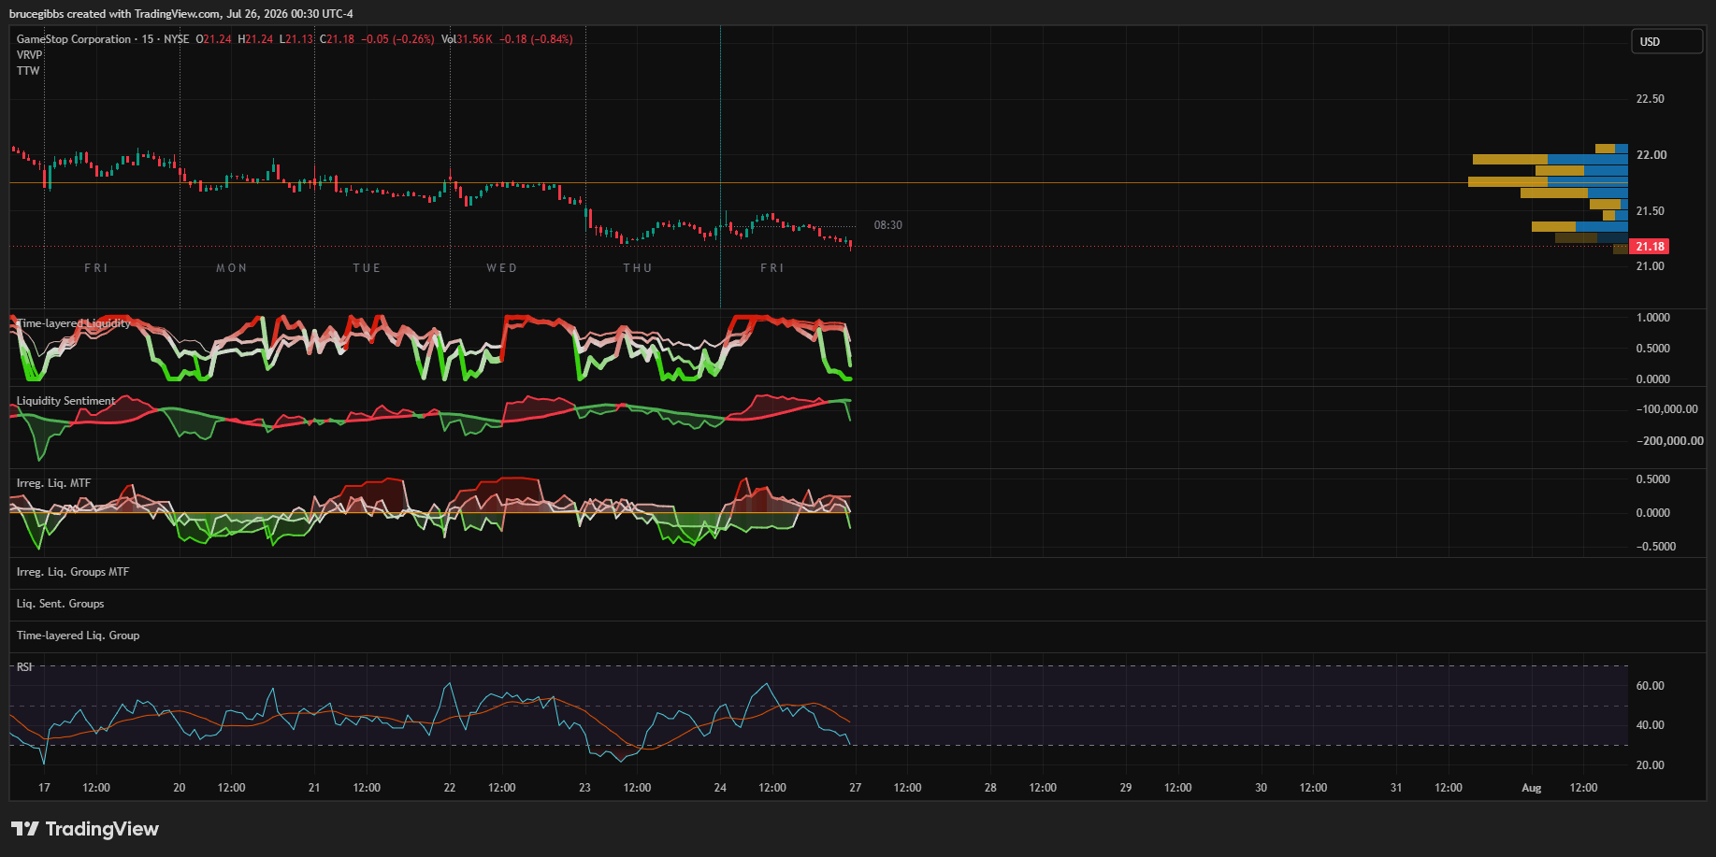Click date 24 on time axis
Image resolution: width=1716 pixels, height=857 pixels.
coord(720,788)
